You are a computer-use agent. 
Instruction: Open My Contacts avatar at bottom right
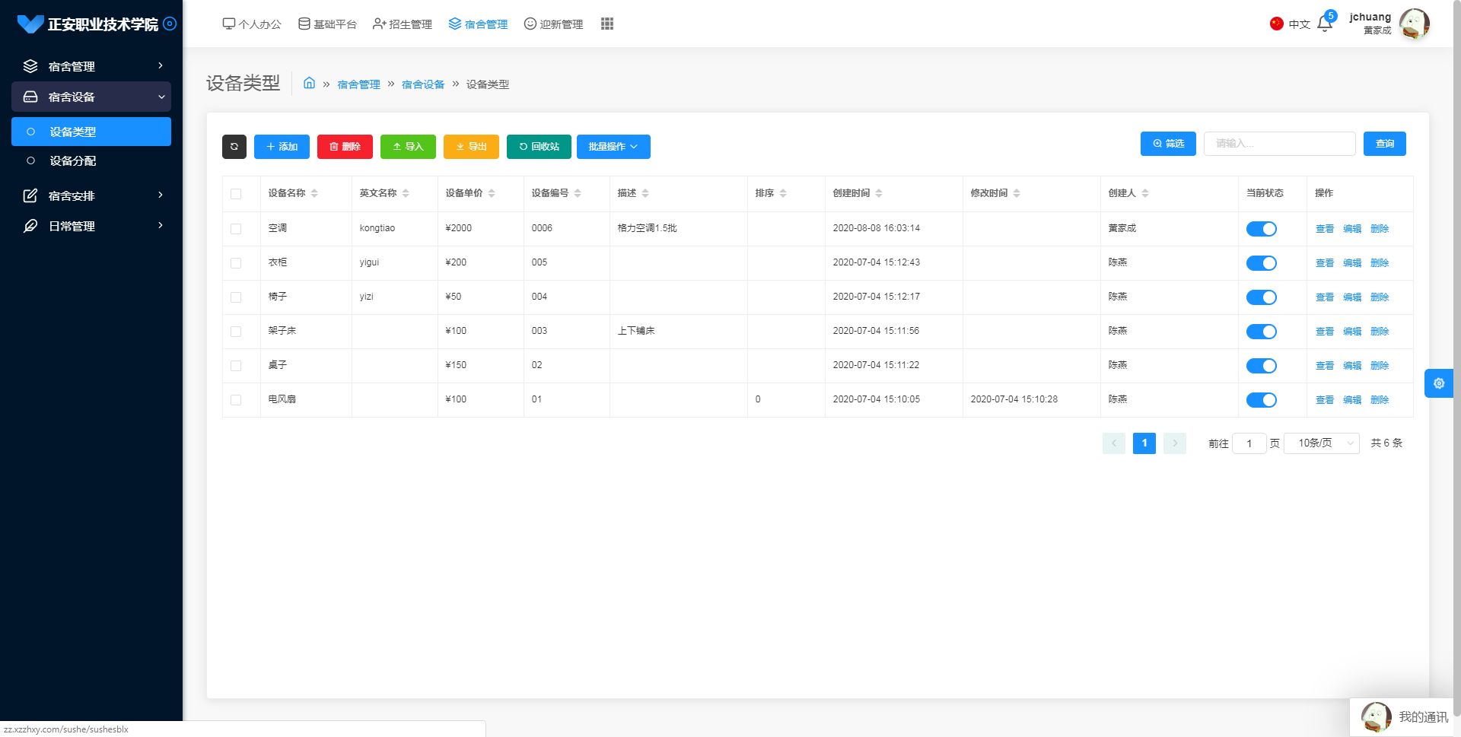[1376, 717]
